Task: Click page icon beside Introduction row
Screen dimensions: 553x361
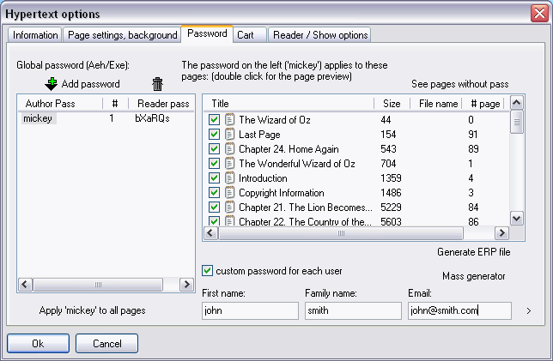Action: [229, 177]
